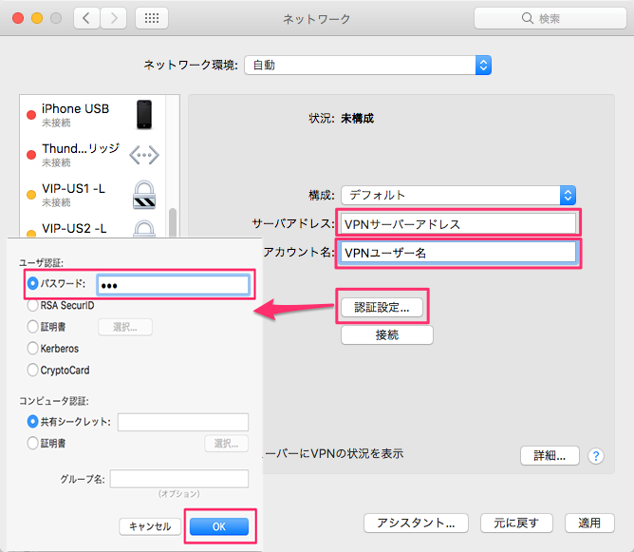Select iPhone USB phone icon
Screen dimensions: 634x552
pos(144,115)
